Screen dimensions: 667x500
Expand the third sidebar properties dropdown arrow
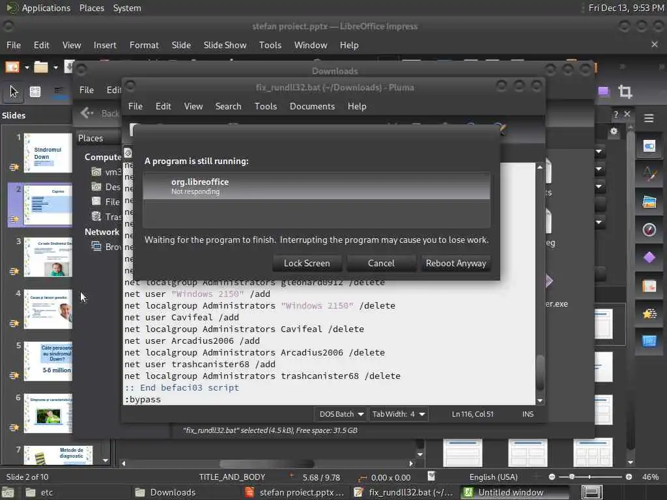[599, 186]
